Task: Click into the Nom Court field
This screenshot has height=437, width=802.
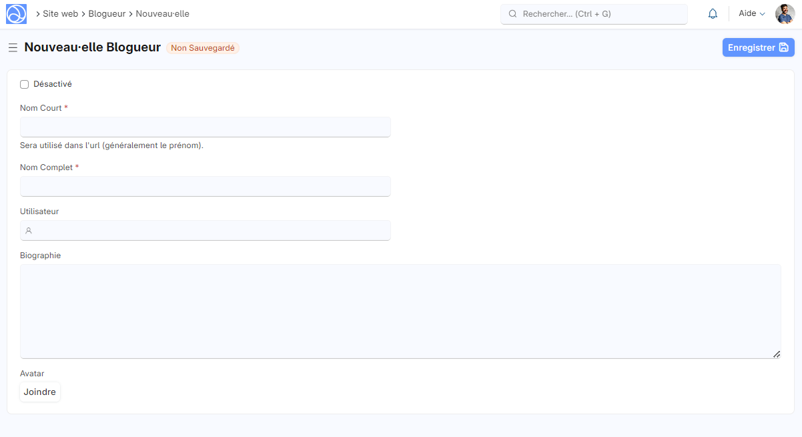Action: 206,127
